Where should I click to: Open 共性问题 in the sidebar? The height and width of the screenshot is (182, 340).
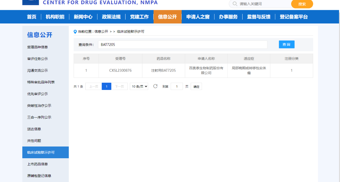click(34, 141)
